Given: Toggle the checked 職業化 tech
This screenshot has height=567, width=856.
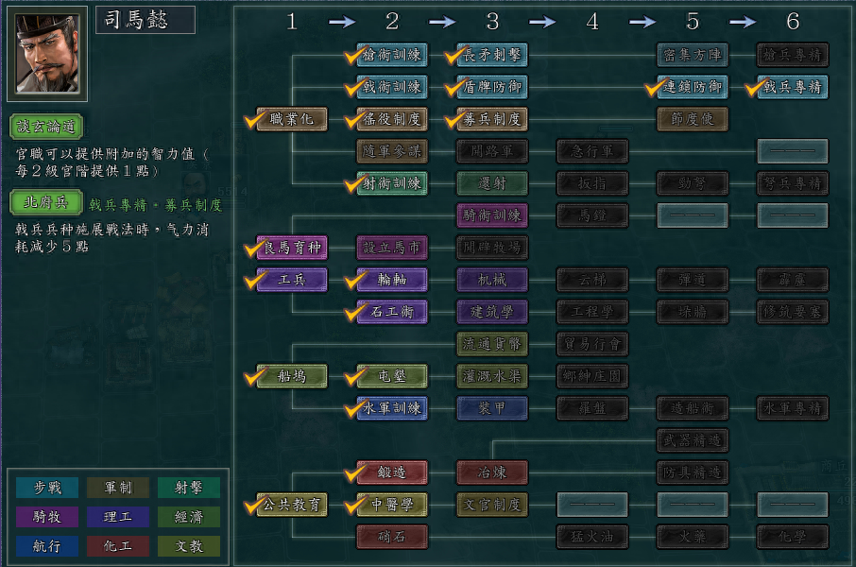Looking at the screenshot, I should tap(292, 119).
